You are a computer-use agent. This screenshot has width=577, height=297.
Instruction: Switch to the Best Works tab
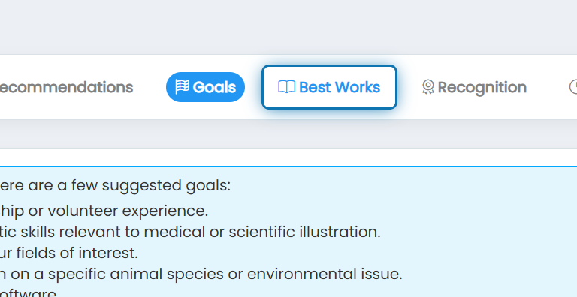point(329,87)
